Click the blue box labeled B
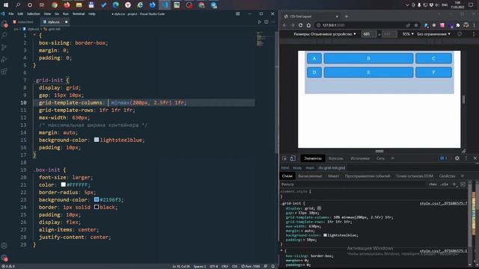Screen dimensions: 479x269 [368, 58]
